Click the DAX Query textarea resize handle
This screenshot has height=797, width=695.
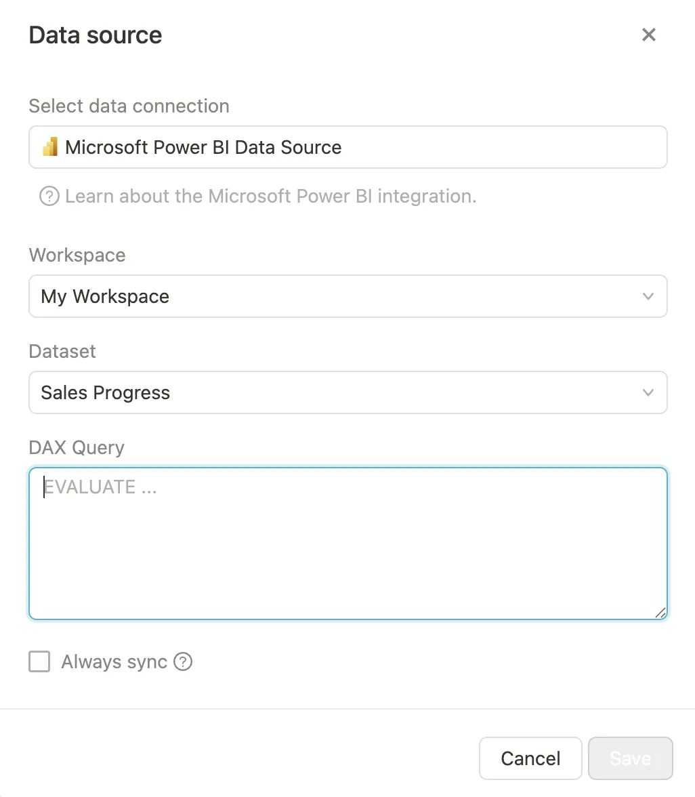660,613
